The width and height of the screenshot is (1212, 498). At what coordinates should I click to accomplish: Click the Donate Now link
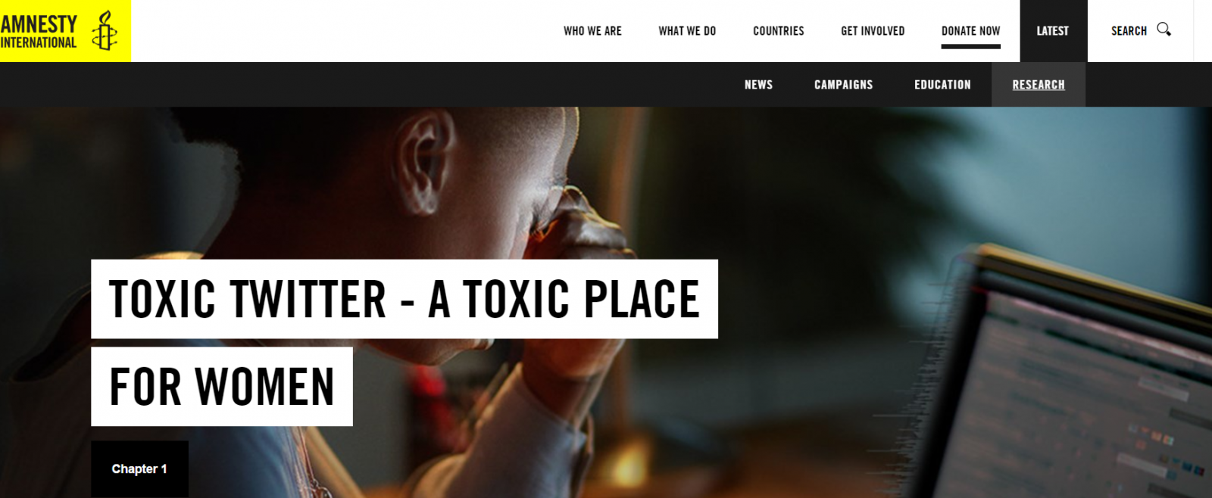pyautogui.click(x=971, y=31)
